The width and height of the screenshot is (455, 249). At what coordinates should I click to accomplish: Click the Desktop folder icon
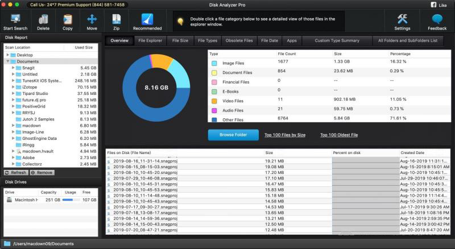[x=13, y=55]
